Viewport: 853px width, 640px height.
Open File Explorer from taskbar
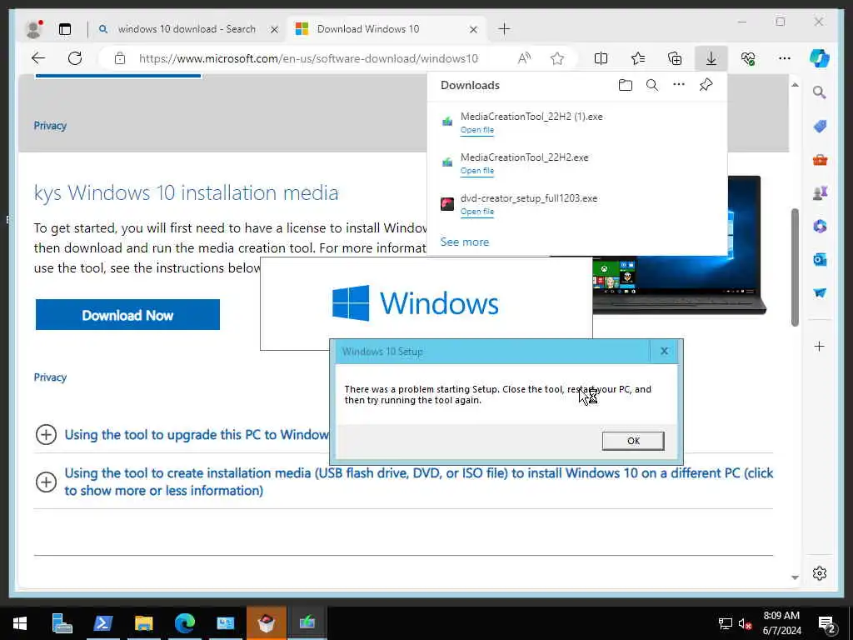[x=144, y=623]
